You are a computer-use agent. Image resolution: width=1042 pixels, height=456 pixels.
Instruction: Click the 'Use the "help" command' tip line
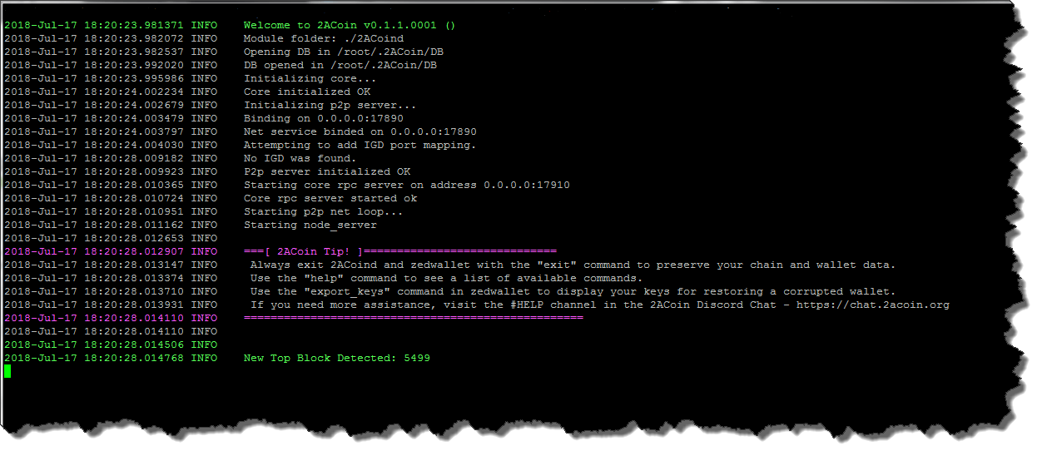pyautogui.click(x=446, y=278)
